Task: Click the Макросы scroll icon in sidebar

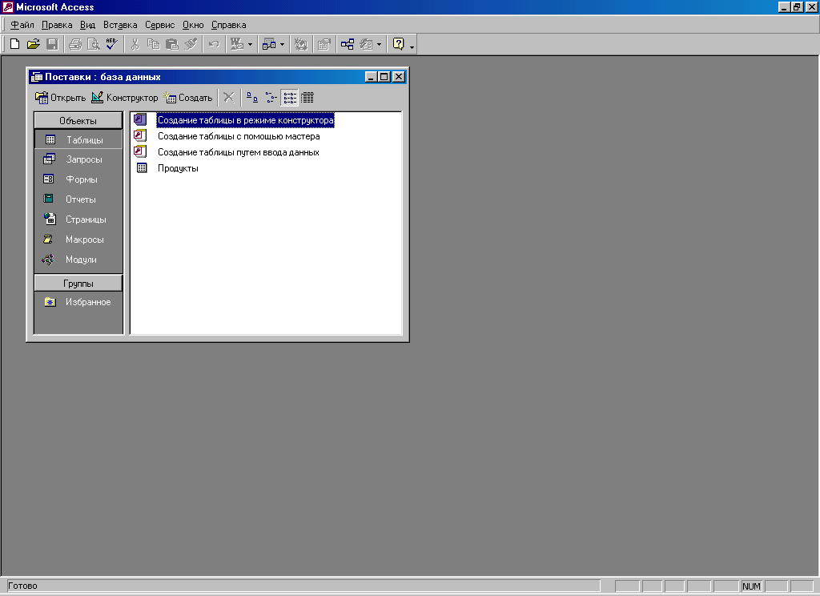Action: (x=48, y=240)
